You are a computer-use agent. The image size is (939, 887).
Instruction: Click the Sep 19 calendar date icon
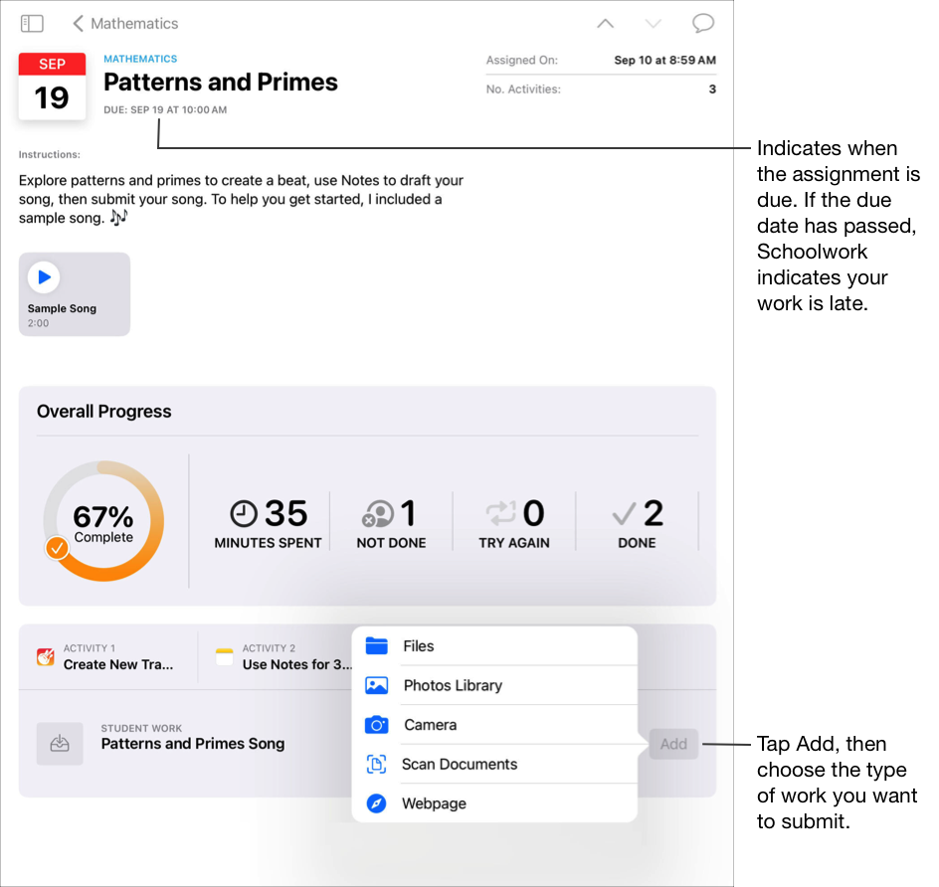(52, 87)
